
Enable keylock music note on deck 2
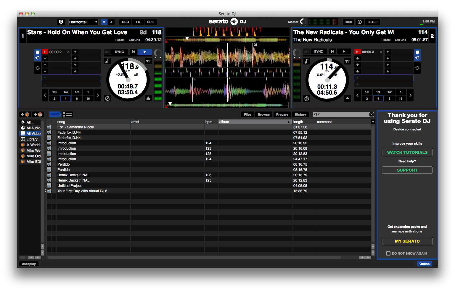click(x=306, y=61)
